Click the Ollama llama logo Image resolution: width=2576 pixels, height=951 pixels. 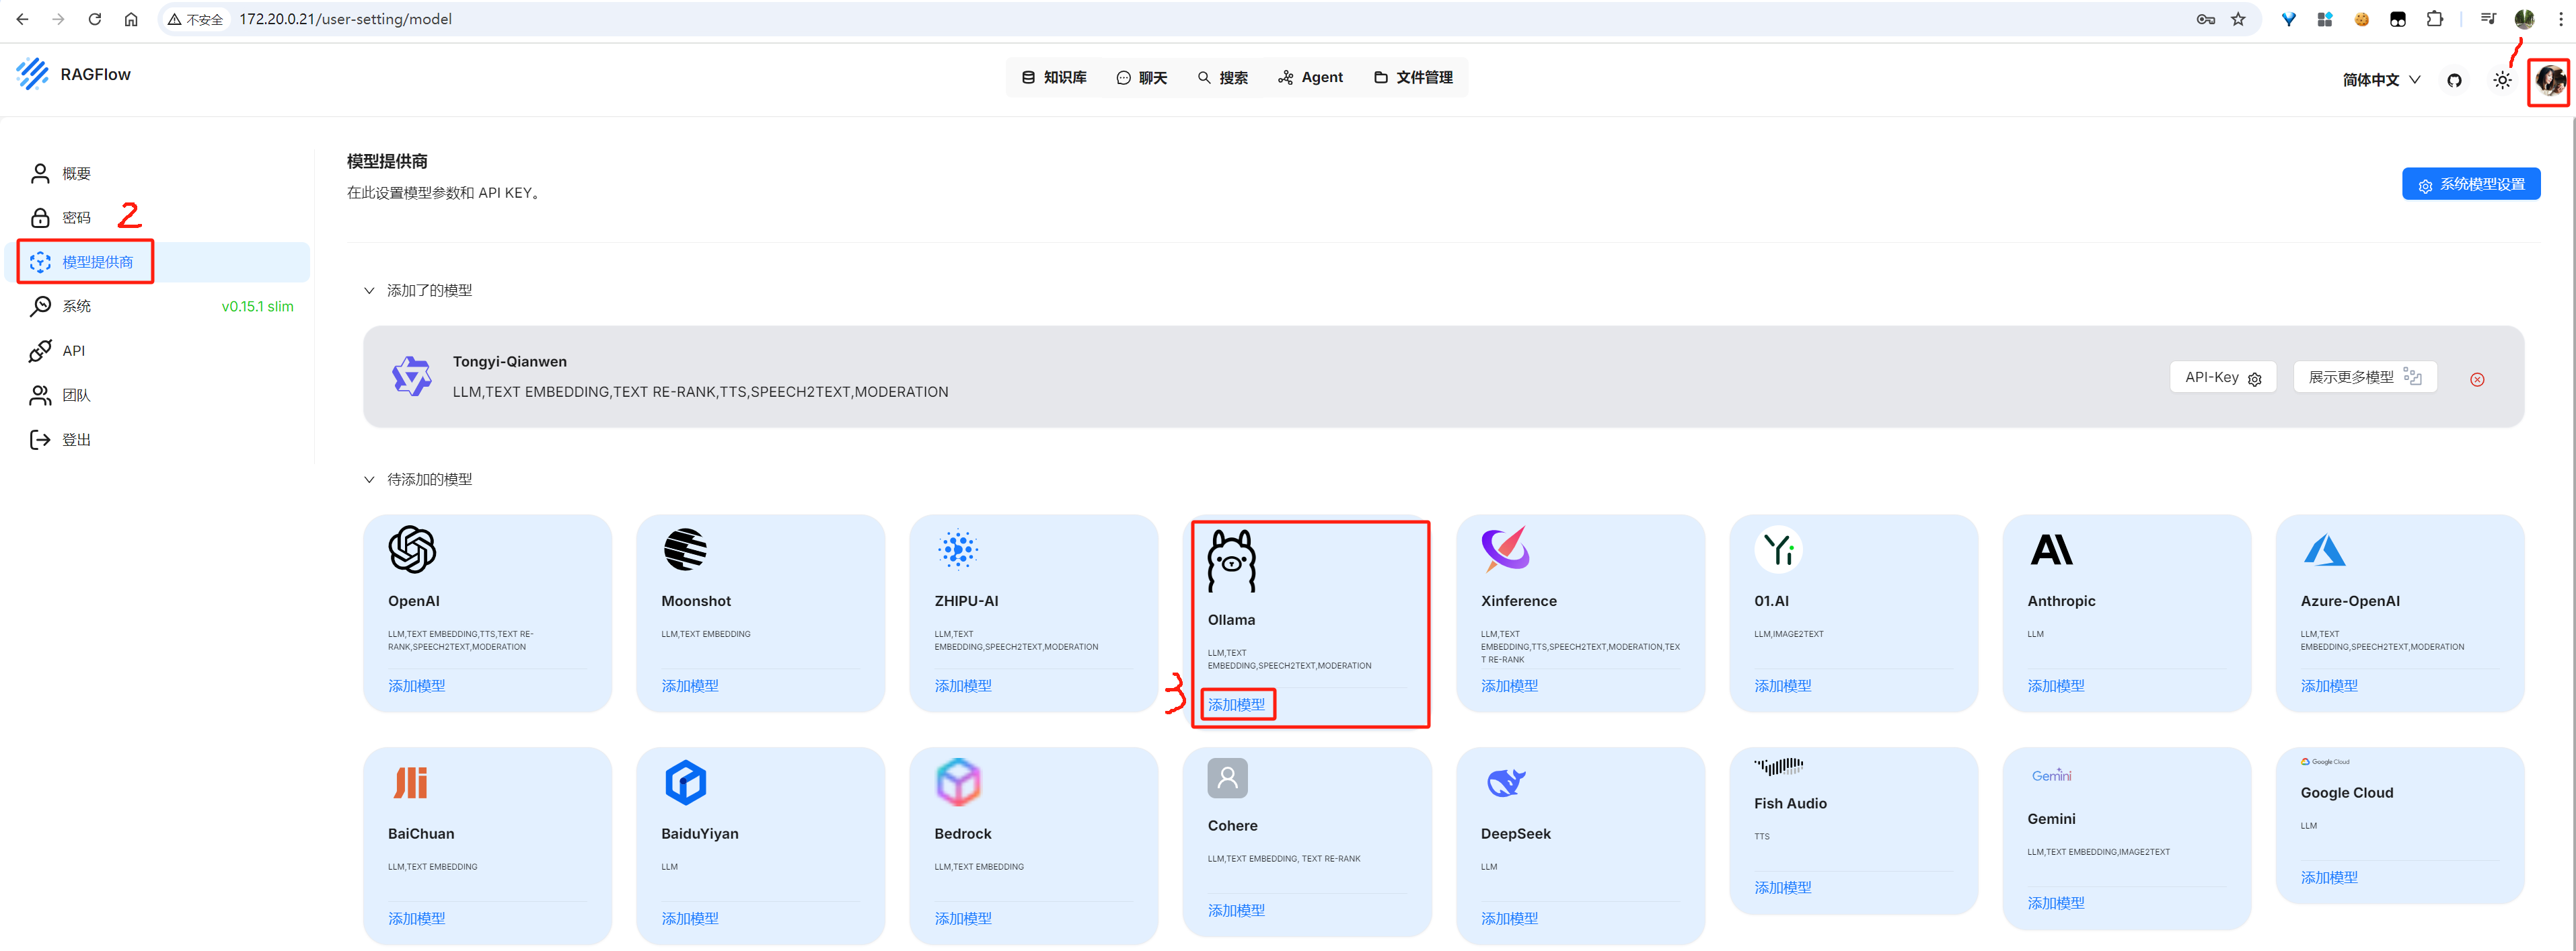tap(1231, 562)
